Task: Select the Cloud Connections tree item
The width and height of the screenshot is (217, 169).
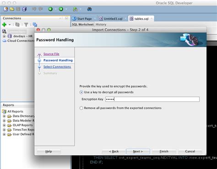Action: [x=18, y=41]
